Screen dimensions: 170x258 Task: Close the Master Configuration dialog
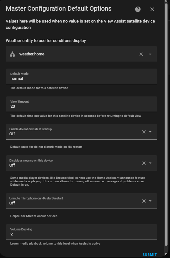[x=152, y=9]
